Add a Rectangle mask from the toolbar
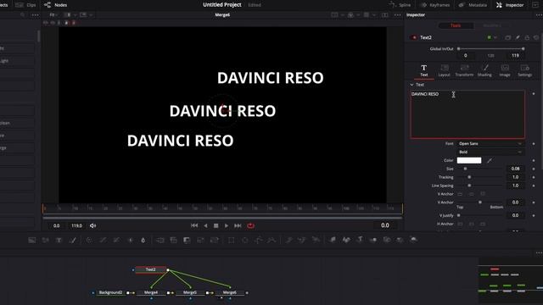This screenshot has width=543, height=305. 231,240
